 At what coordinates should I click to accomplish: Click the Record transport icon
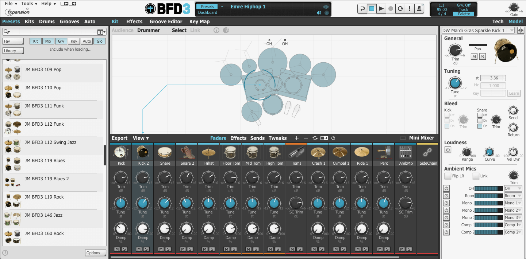pyautogui.click(x=390, y=8)
